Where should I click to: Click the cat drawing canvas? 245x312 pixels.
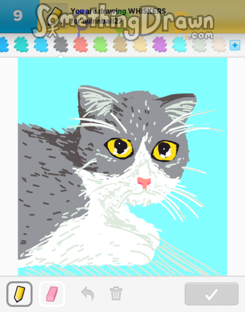[122, 167]
